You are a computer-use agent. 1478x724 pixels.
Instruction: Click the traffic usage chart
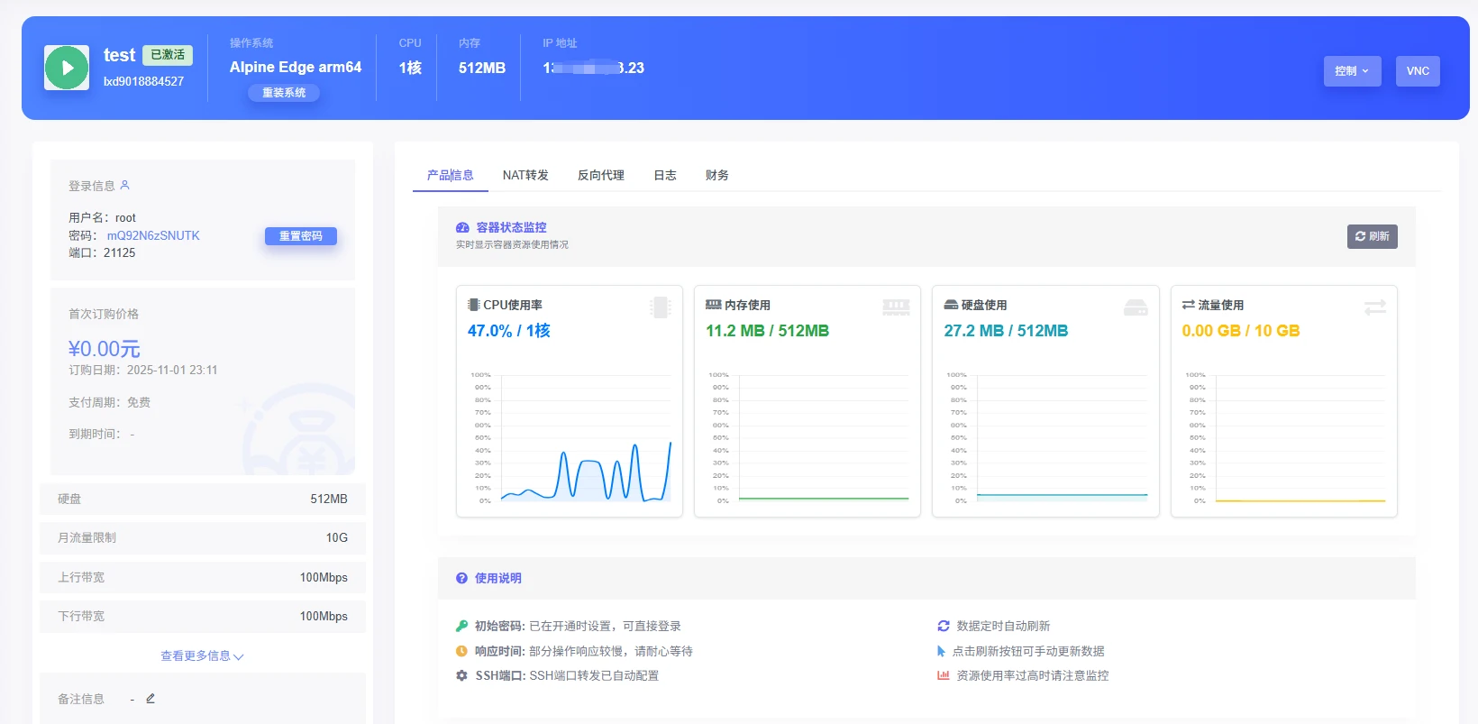coord(1284,437)
